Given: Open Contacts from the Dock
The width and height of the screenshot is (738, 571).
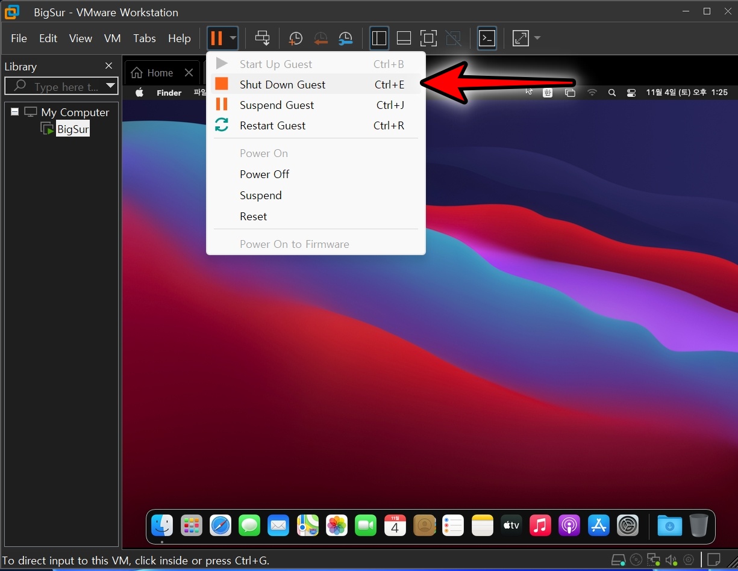Looking at the screenshot, I should (424, 526).
